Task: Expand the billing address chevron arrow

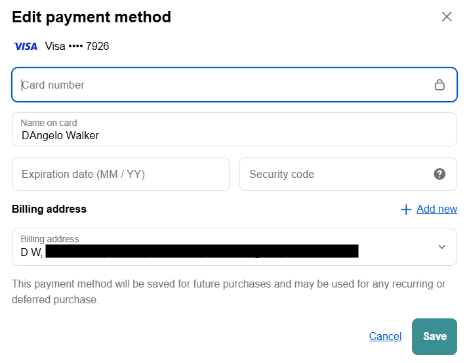Action: (441, 247)
